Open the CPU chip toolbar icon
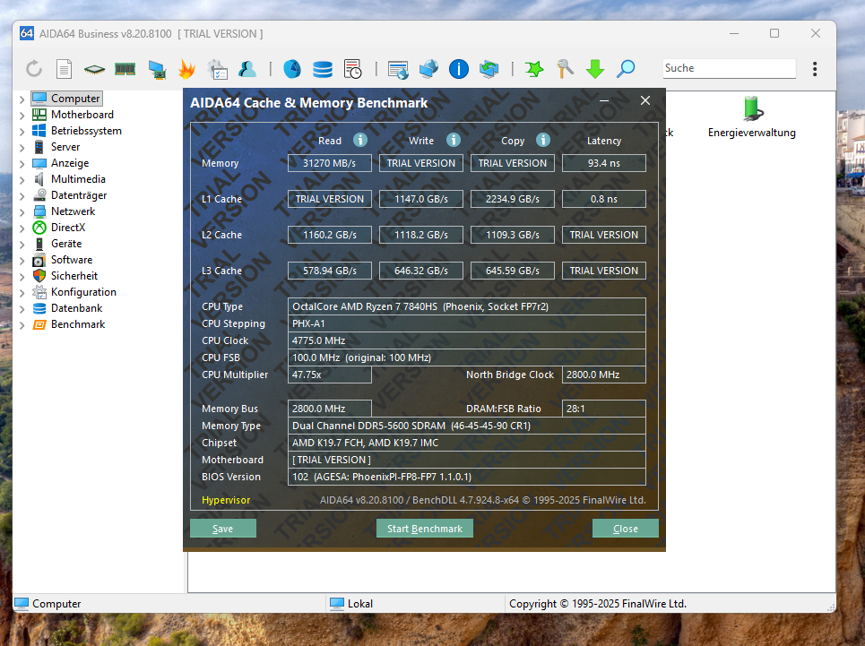 click(x=94, y=69)
